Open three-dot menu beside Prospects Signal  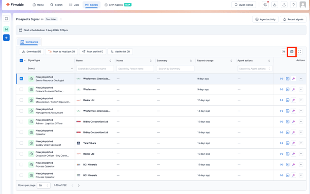tap(61, 19)
